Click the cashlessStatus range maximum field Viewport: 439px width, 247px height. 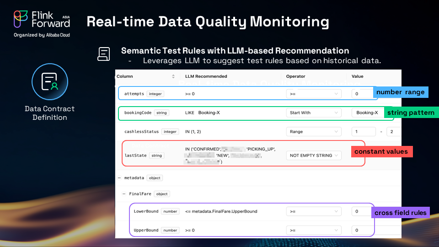(394, 132)
